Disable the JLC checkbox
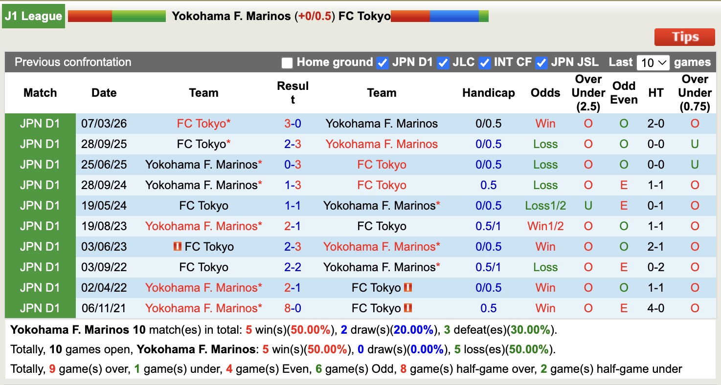 (443, 63)
